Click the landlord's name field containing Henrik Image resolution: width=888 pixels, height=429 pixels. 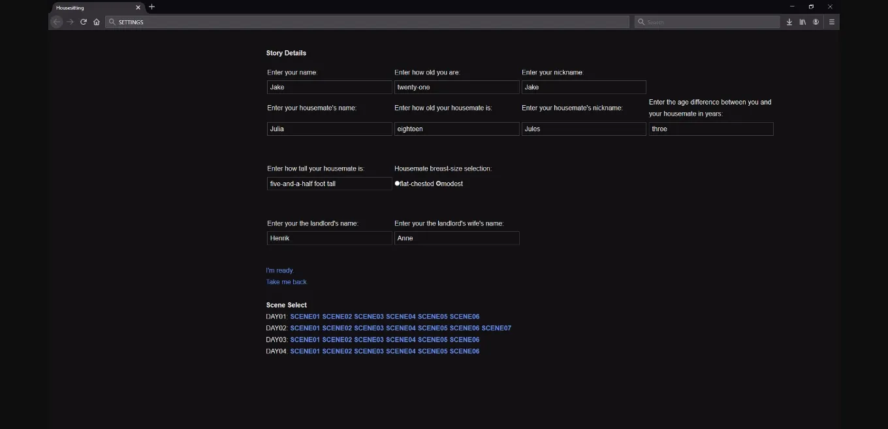click(329, 238)
